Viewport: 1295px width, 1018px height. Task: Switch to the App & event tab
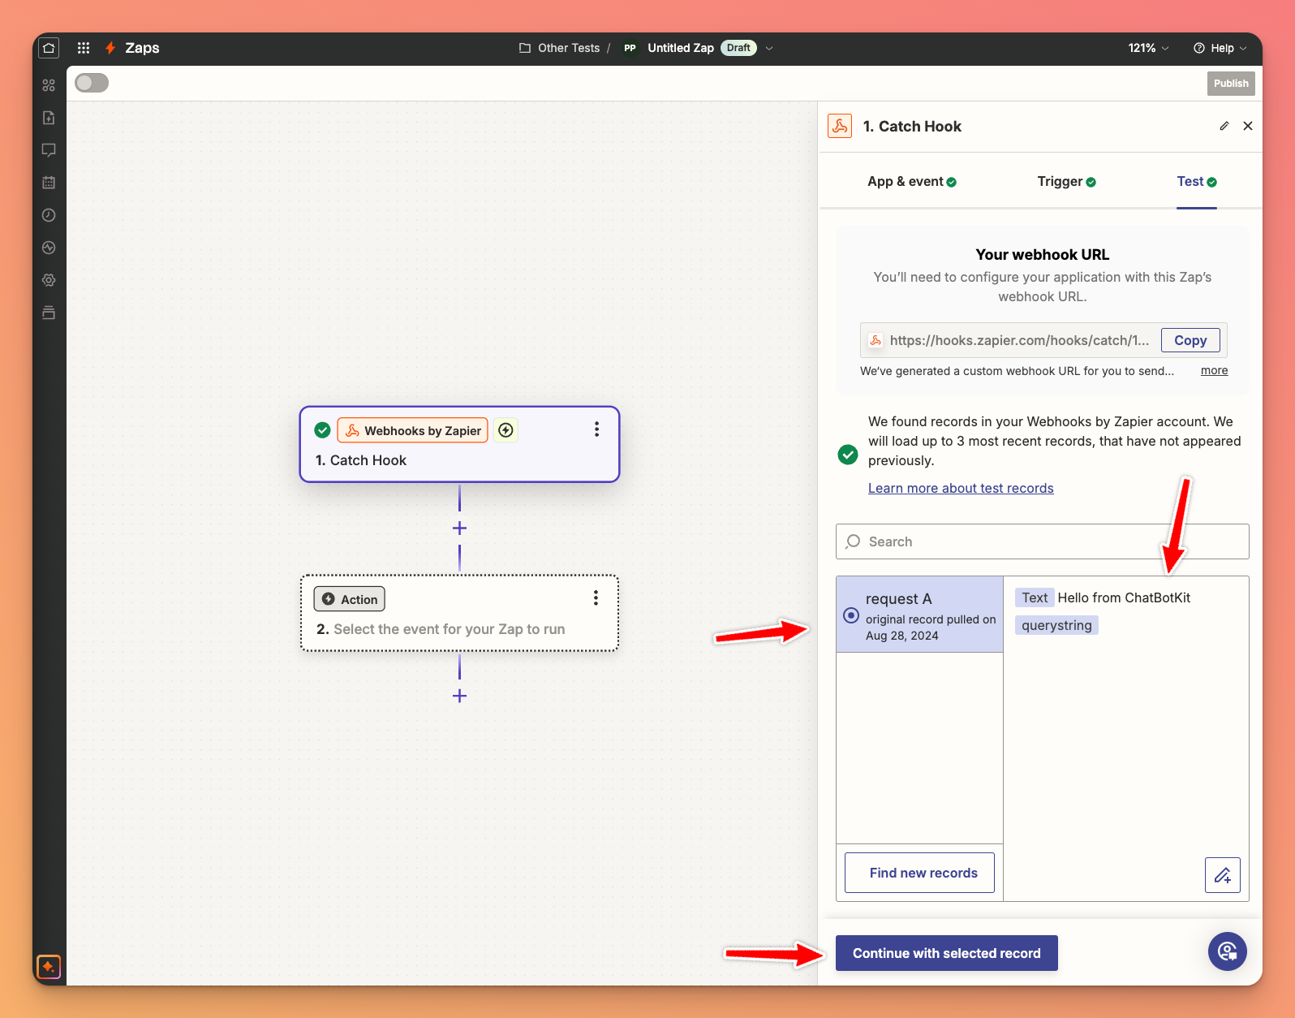pyautogui.click(x=911, y=182)
